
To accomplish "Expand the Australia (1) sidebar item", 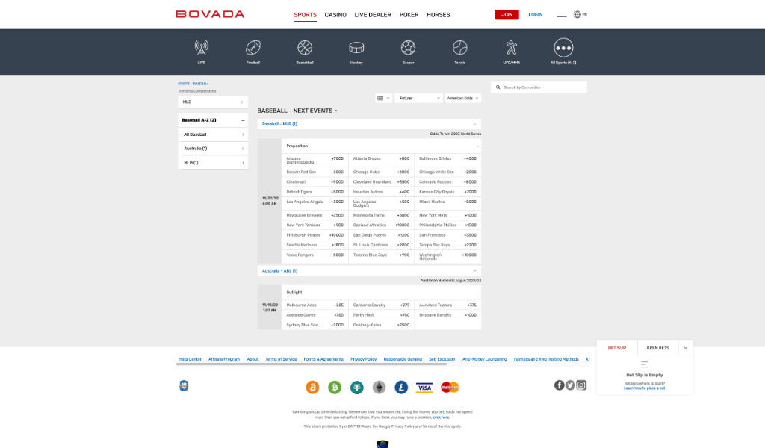I will click(x=243, y=149).
